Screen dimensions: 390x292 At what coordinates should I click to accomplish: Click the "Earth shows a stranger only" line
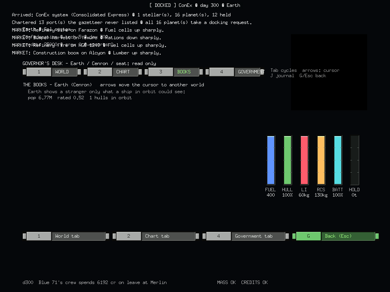[x=107, y=92]
